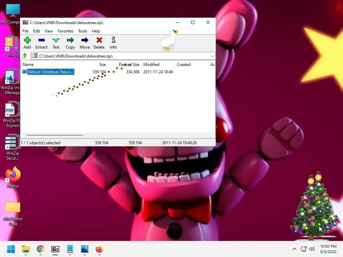Sort by the Modified column header

[158, 65]
